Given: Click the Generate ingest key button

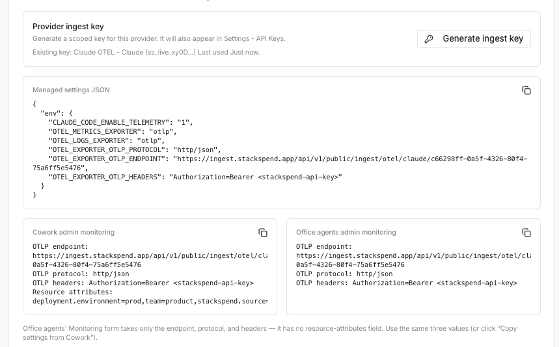Looking at the screenshot, I should click(474, 39).
